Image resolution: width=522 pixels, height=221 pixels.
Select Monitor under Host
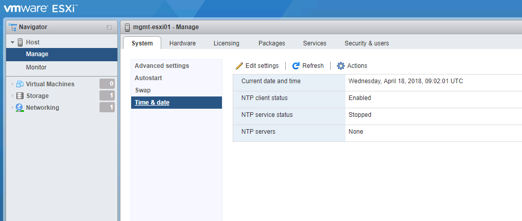(36, 67)
